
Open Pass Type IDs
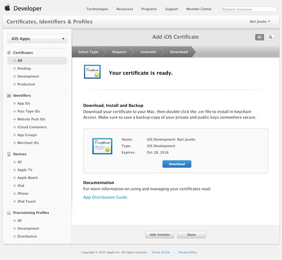tap(28, 111)
